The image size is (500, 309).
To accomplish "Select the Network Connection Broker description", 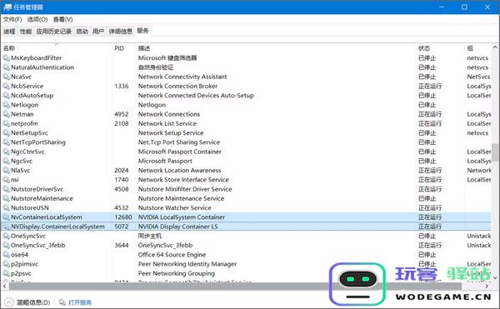I will [x=177, y=86].
